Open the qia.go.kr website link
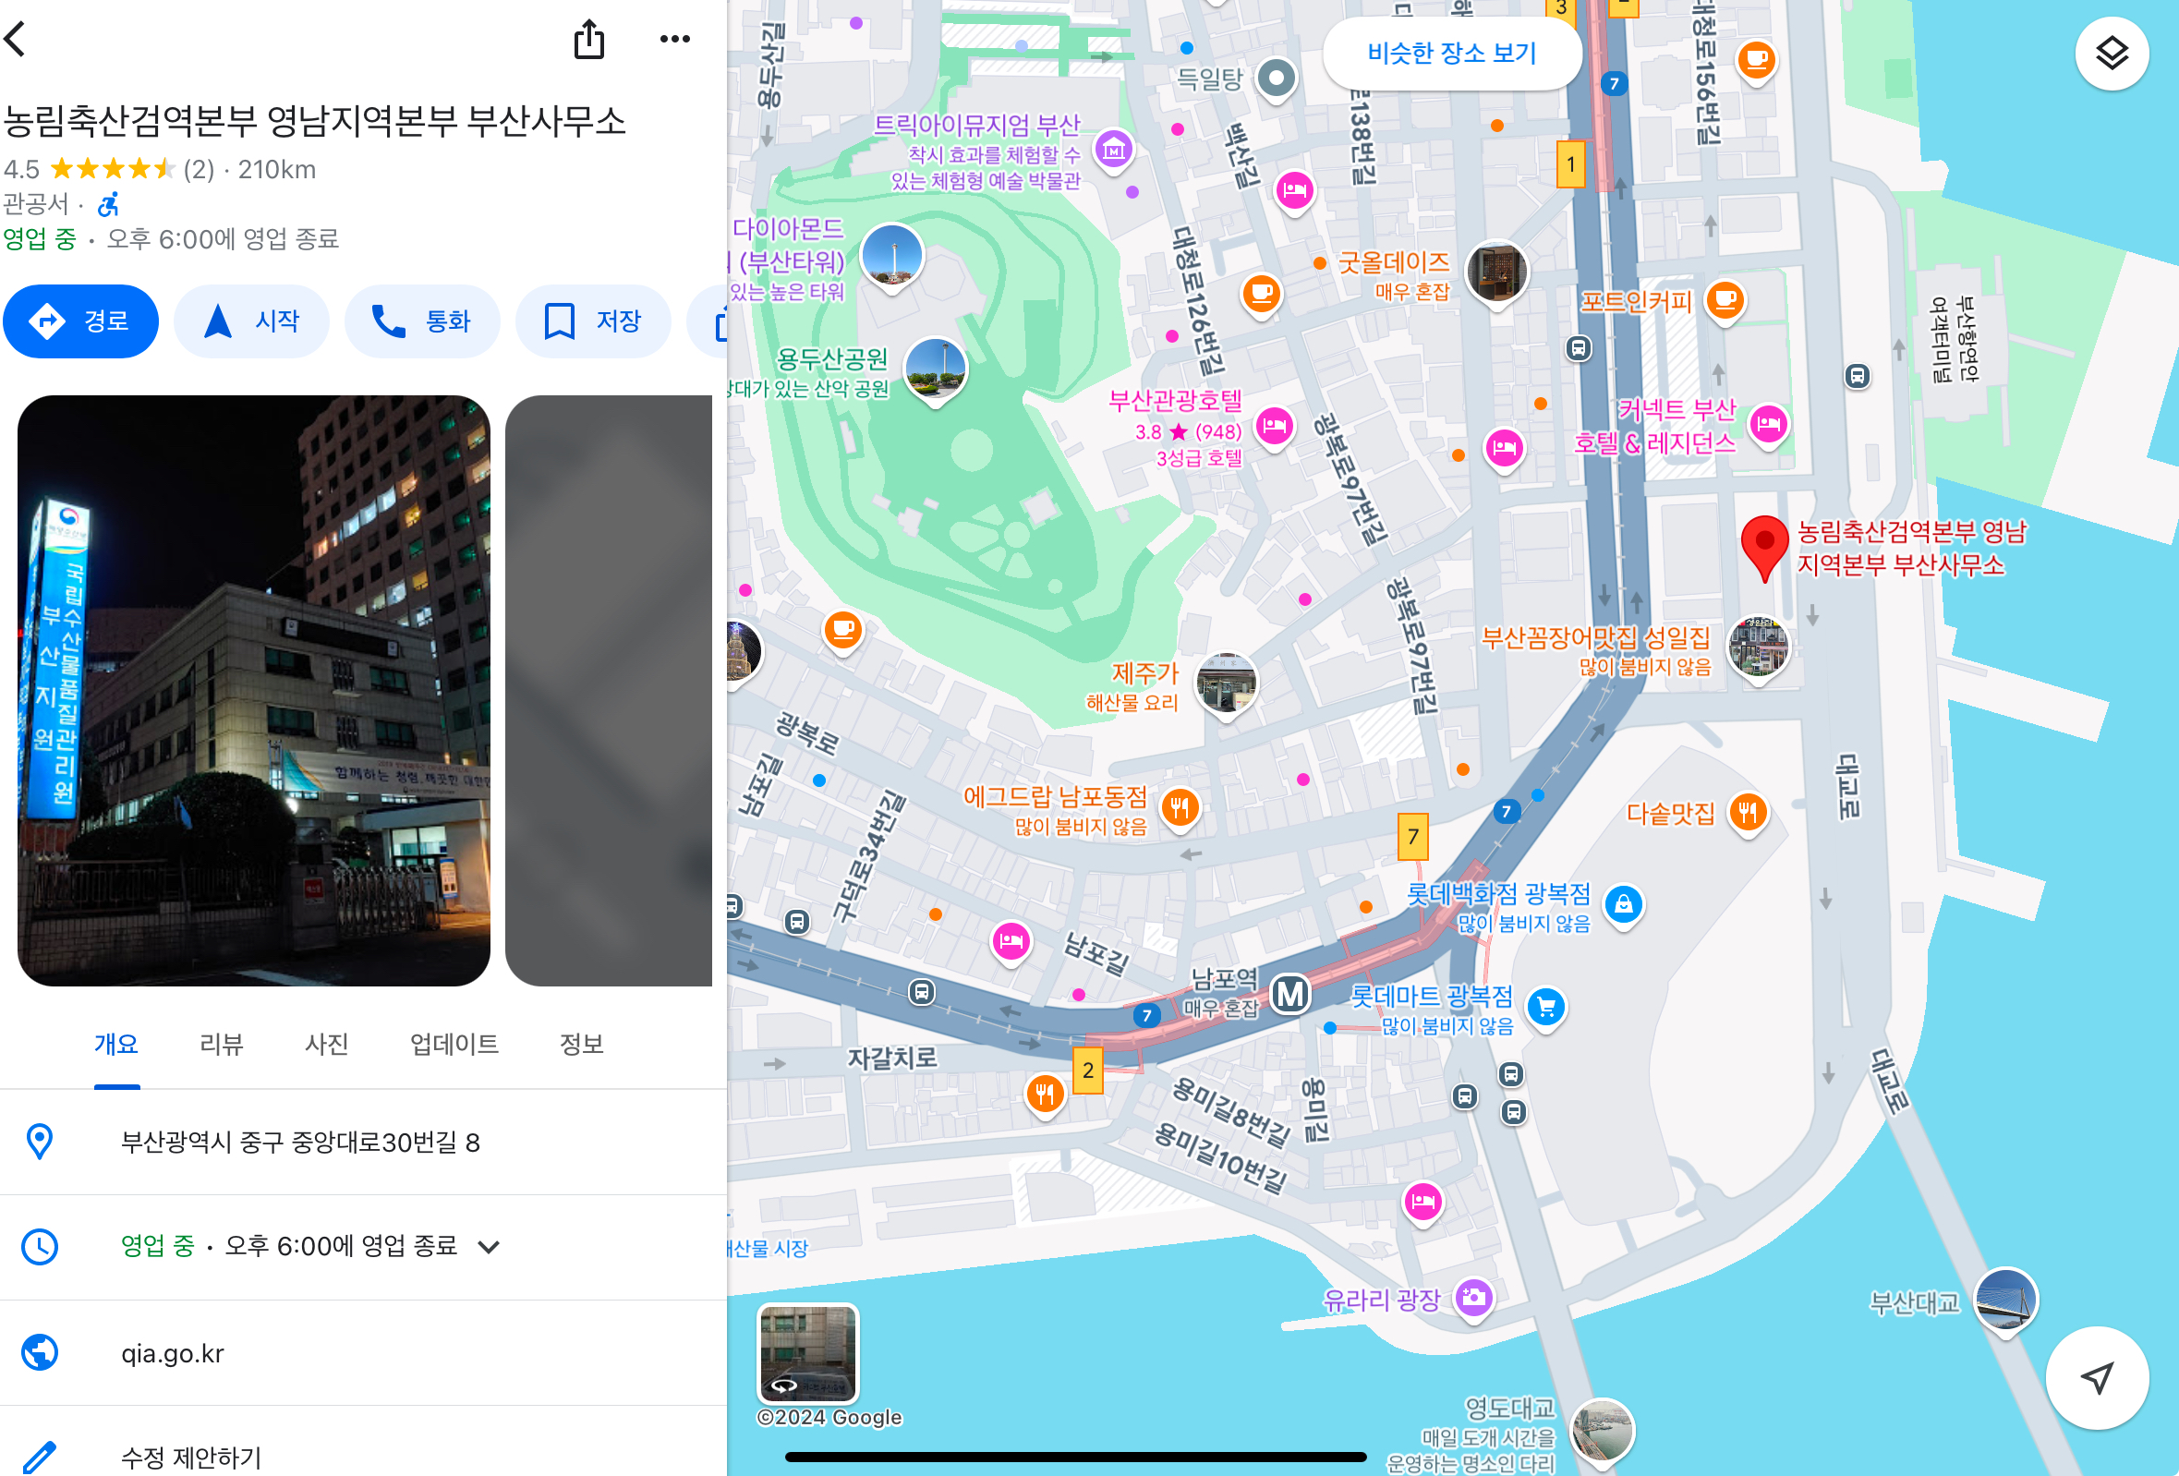This screenshot has height=1476, width=2179. pos(173,1353)
